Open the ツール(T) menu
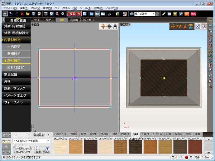215x161 pixels. click(85, 8)
